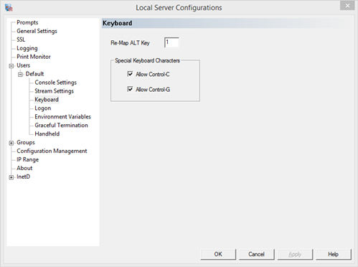
Task: Select Prompts in the tree
Action: click(27, 22)
